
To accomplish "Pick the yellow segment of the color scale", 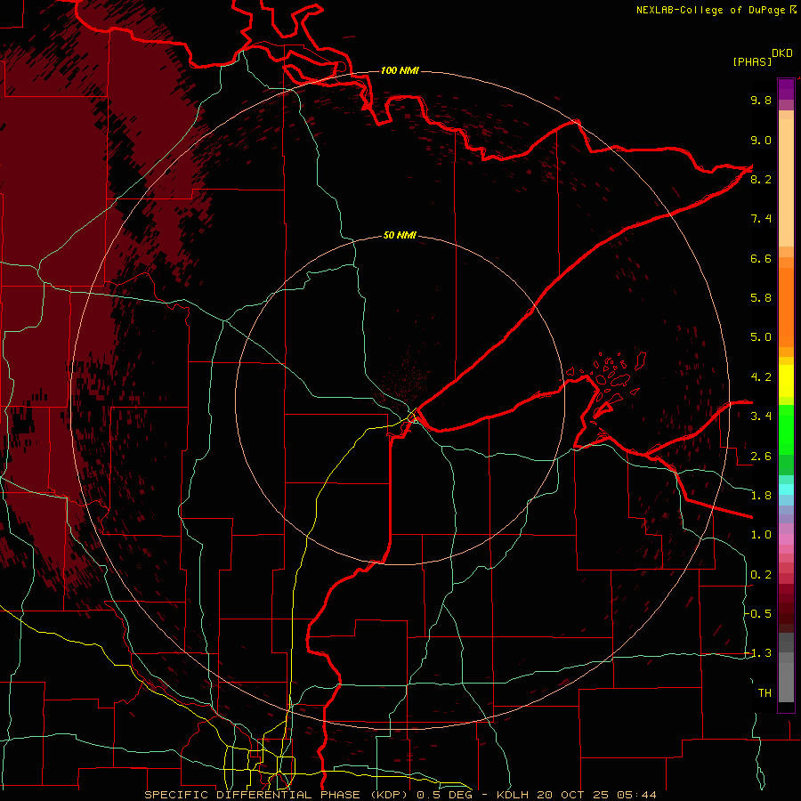I will 786,381.
